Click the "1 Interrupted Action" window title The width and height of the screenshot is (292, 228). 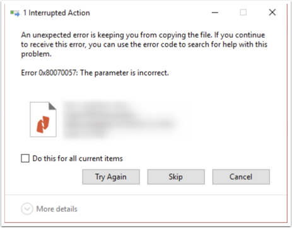(x=56, y=13)
